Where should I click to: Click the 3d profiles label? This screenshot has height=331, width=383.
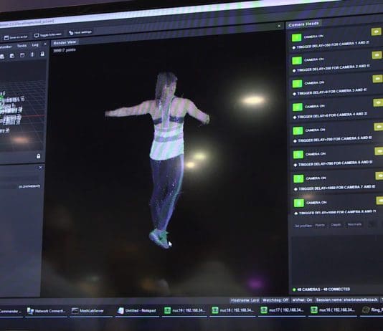pyautogui.click(x=303, y=226)
